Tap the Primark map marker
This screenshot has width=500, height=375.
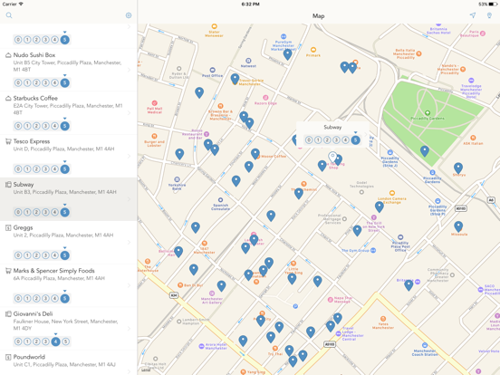[313, 50]
